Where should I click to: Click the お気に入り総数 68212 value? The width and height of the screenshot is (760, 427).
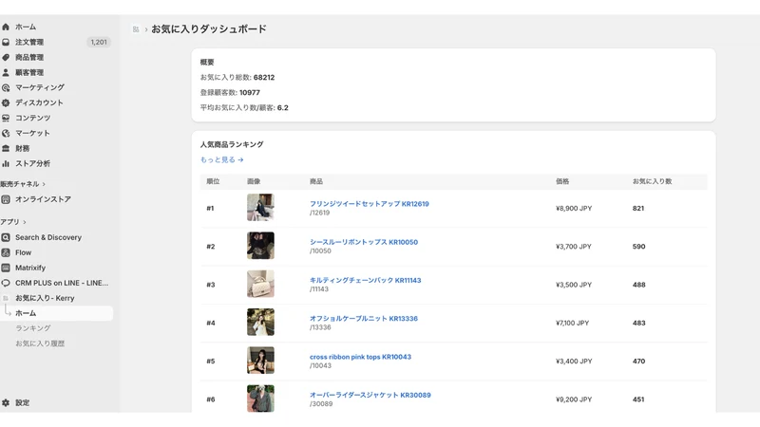coord(264,78)
